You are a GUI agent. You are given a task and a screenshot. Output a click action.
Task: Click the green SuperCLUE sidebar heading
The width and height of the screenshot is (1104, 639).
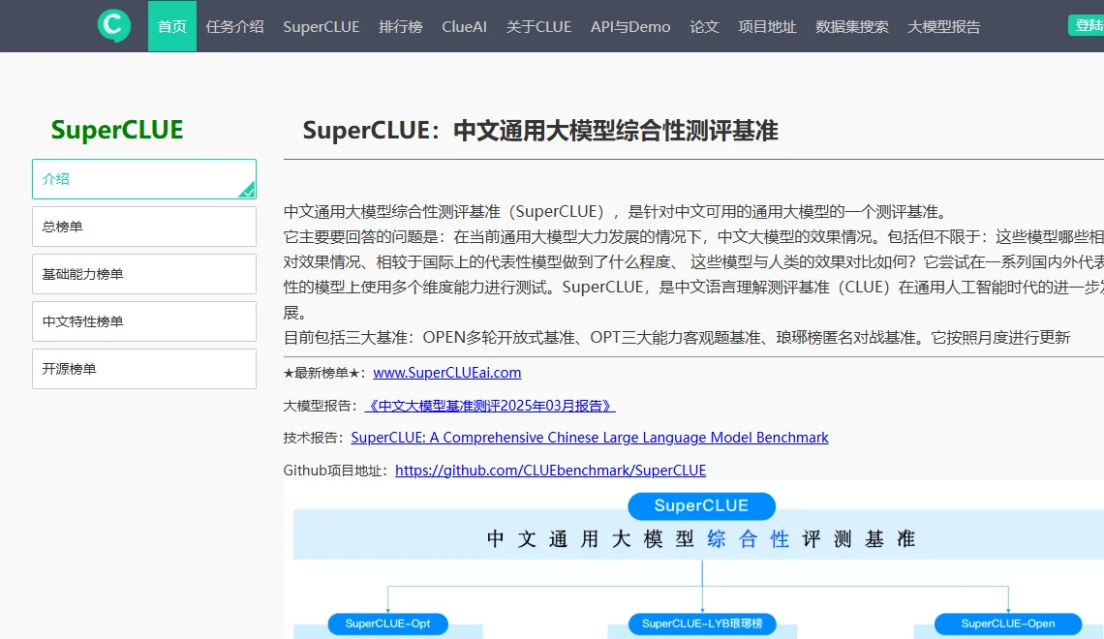(x=117, y=130)
